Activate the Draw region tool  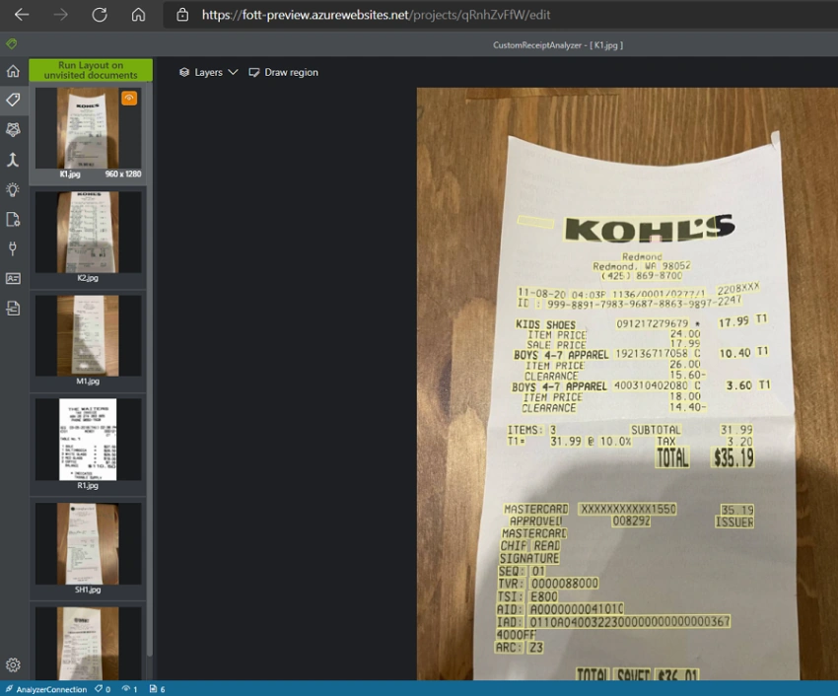[283, 72]
